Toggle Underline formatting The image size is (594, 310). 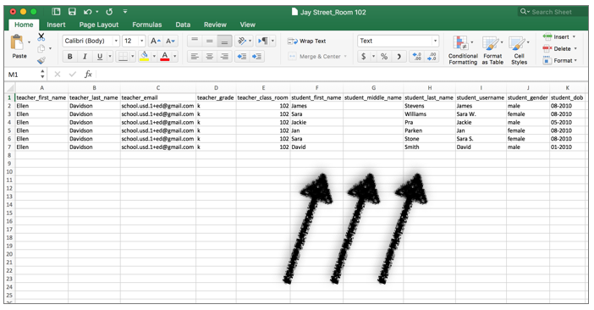click(x=100, y=57)
